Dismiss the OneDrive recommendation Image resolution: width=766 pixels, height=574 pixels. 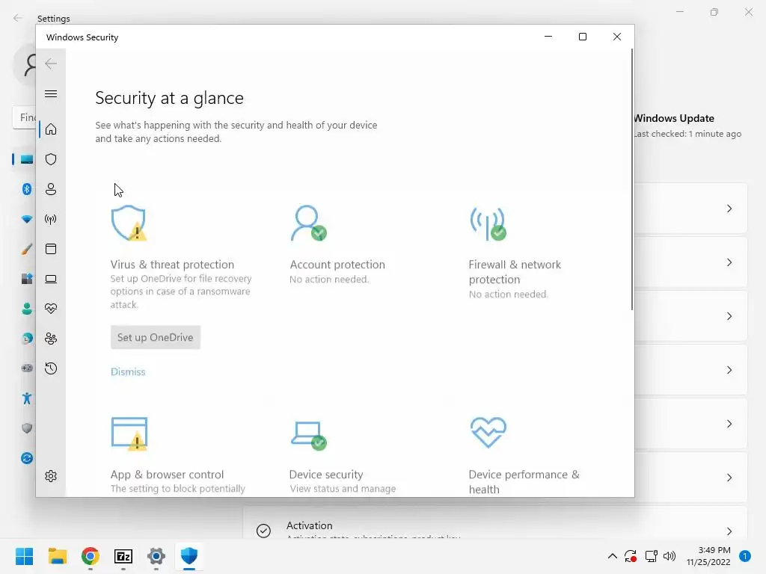tap(128, 372)
